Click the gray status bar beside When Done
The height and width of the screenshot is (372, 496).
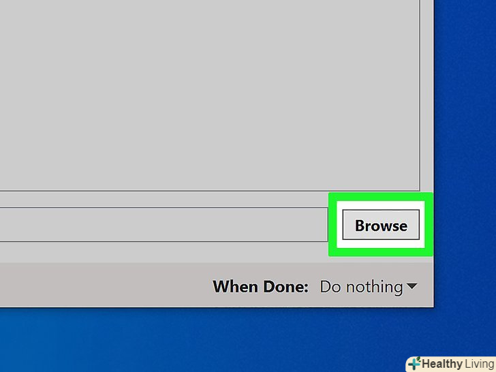[x=104, y=285]
